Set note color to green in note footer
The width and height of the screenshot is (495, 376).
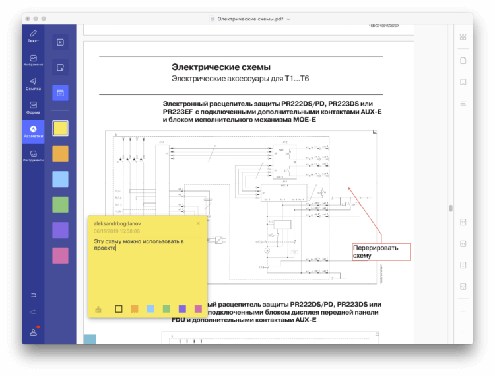pos(166,309)
